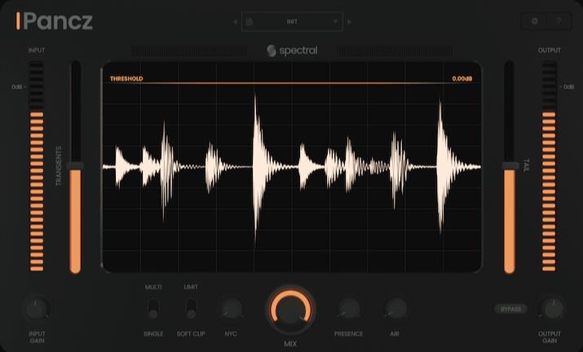Click the Presence knob

[x=349, y=309]
